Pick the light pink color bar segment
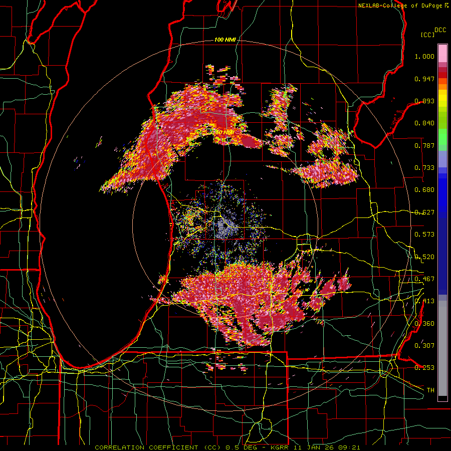Image resolution: width=451 pixels, height=451 pixels. (442, 53)
